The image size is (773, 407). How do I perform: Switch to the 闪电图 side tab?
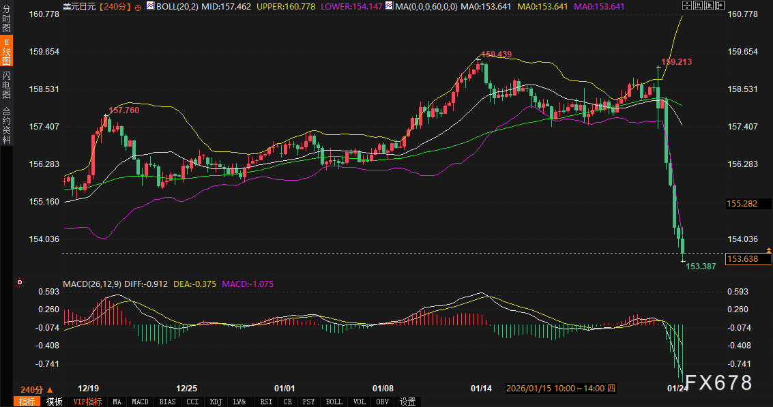6,84
